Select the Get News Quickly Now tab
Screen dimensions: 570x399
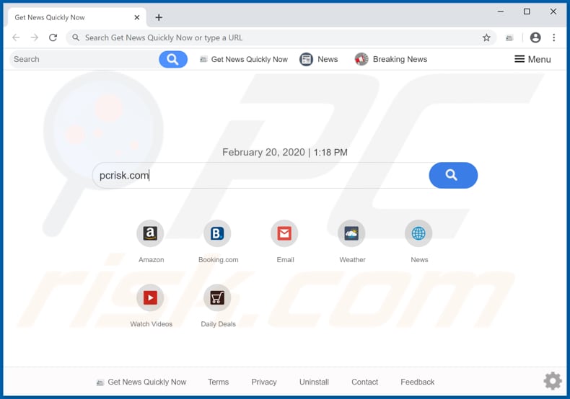point(76,17)
